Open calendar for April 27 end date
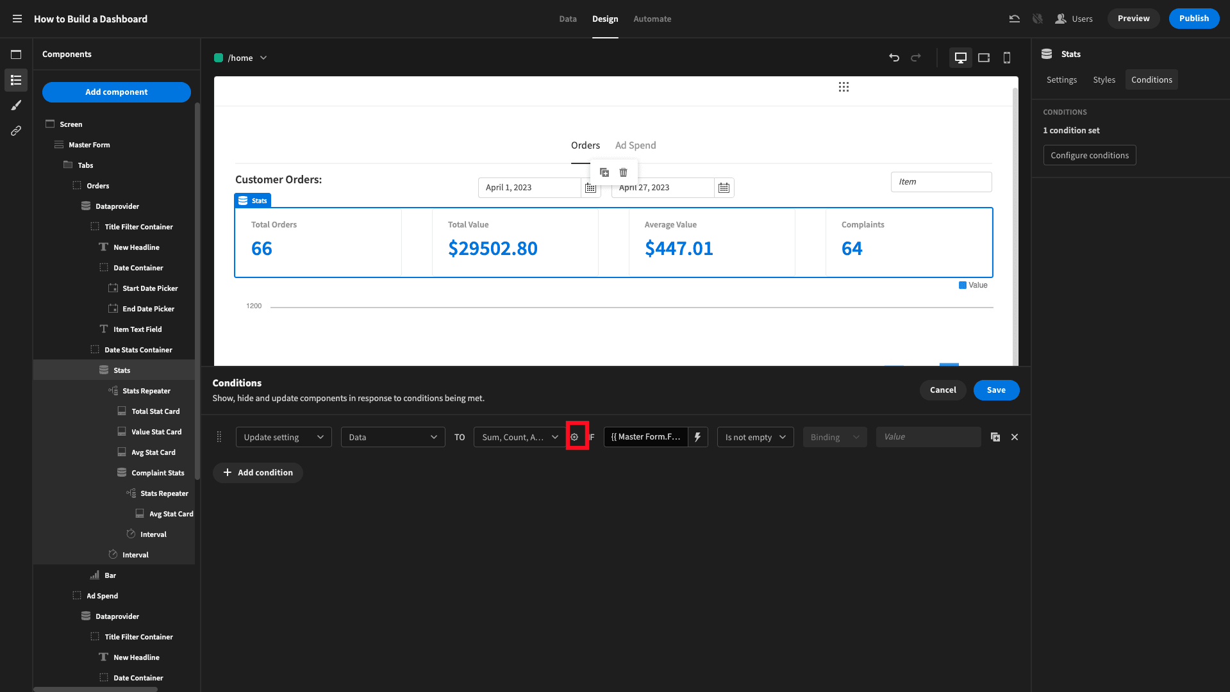The width and height of the screenshot is (1230, 692). 724,188
